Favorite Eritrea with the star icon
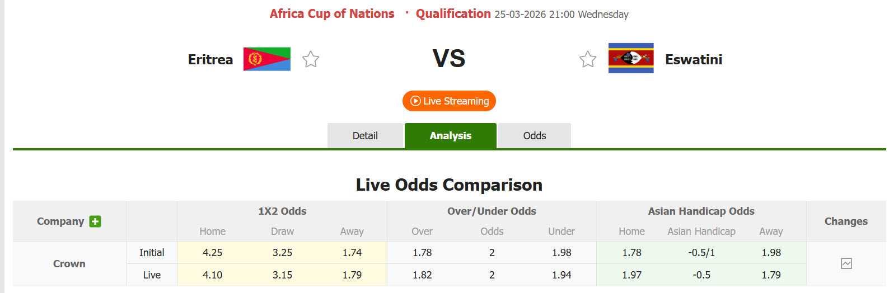The width and height of the screenshot is (889, 293). tap(311, 59)
